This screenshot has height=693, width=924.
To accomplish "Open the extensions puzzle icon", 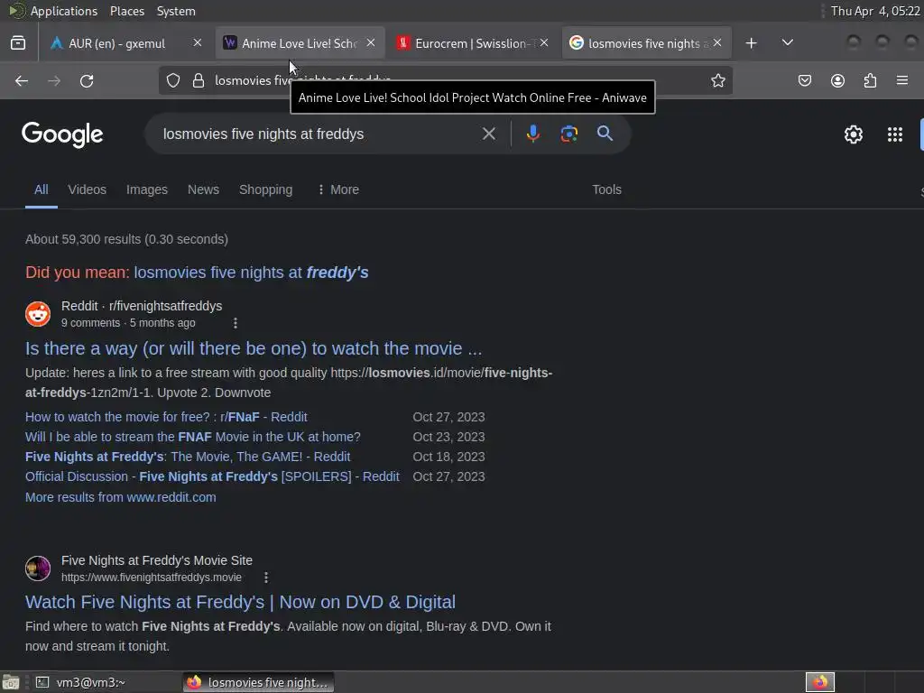I will (870, 80).
